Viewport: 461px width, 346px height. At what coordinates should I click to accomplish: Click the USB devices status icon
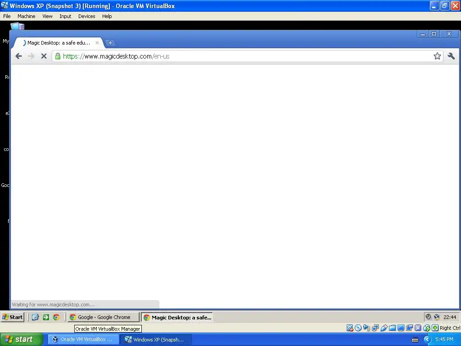(x=384, y=328)
